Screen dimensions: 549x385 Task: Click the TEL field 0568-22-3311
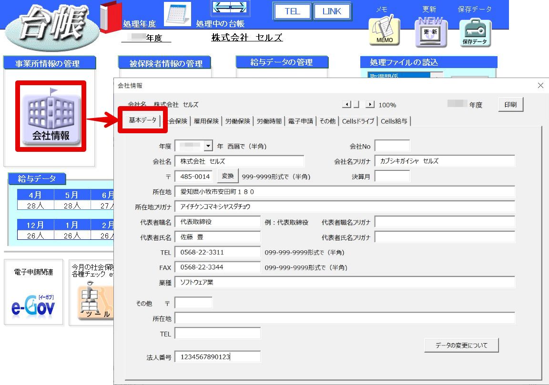pyautogui.click(x=217, y=252)
